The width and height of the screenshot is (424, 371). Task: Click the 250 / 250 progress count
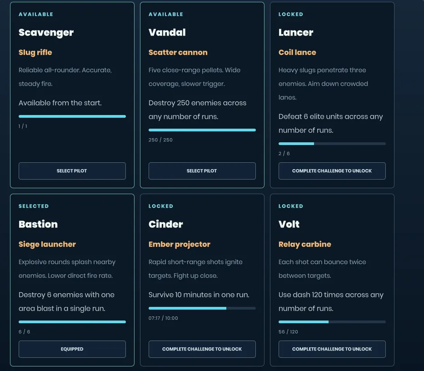[160, 140]
